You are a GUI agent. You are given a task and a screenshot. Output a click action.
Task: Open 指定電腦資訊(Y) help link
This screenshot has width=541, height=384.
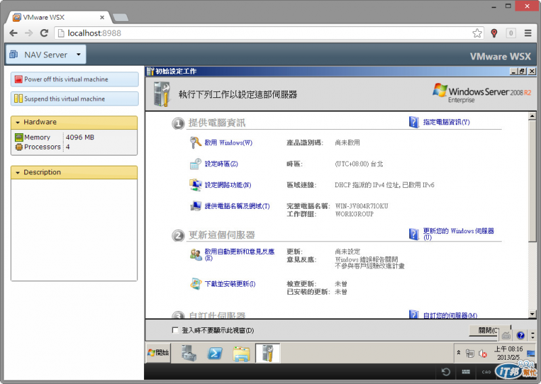pos(446,122)
